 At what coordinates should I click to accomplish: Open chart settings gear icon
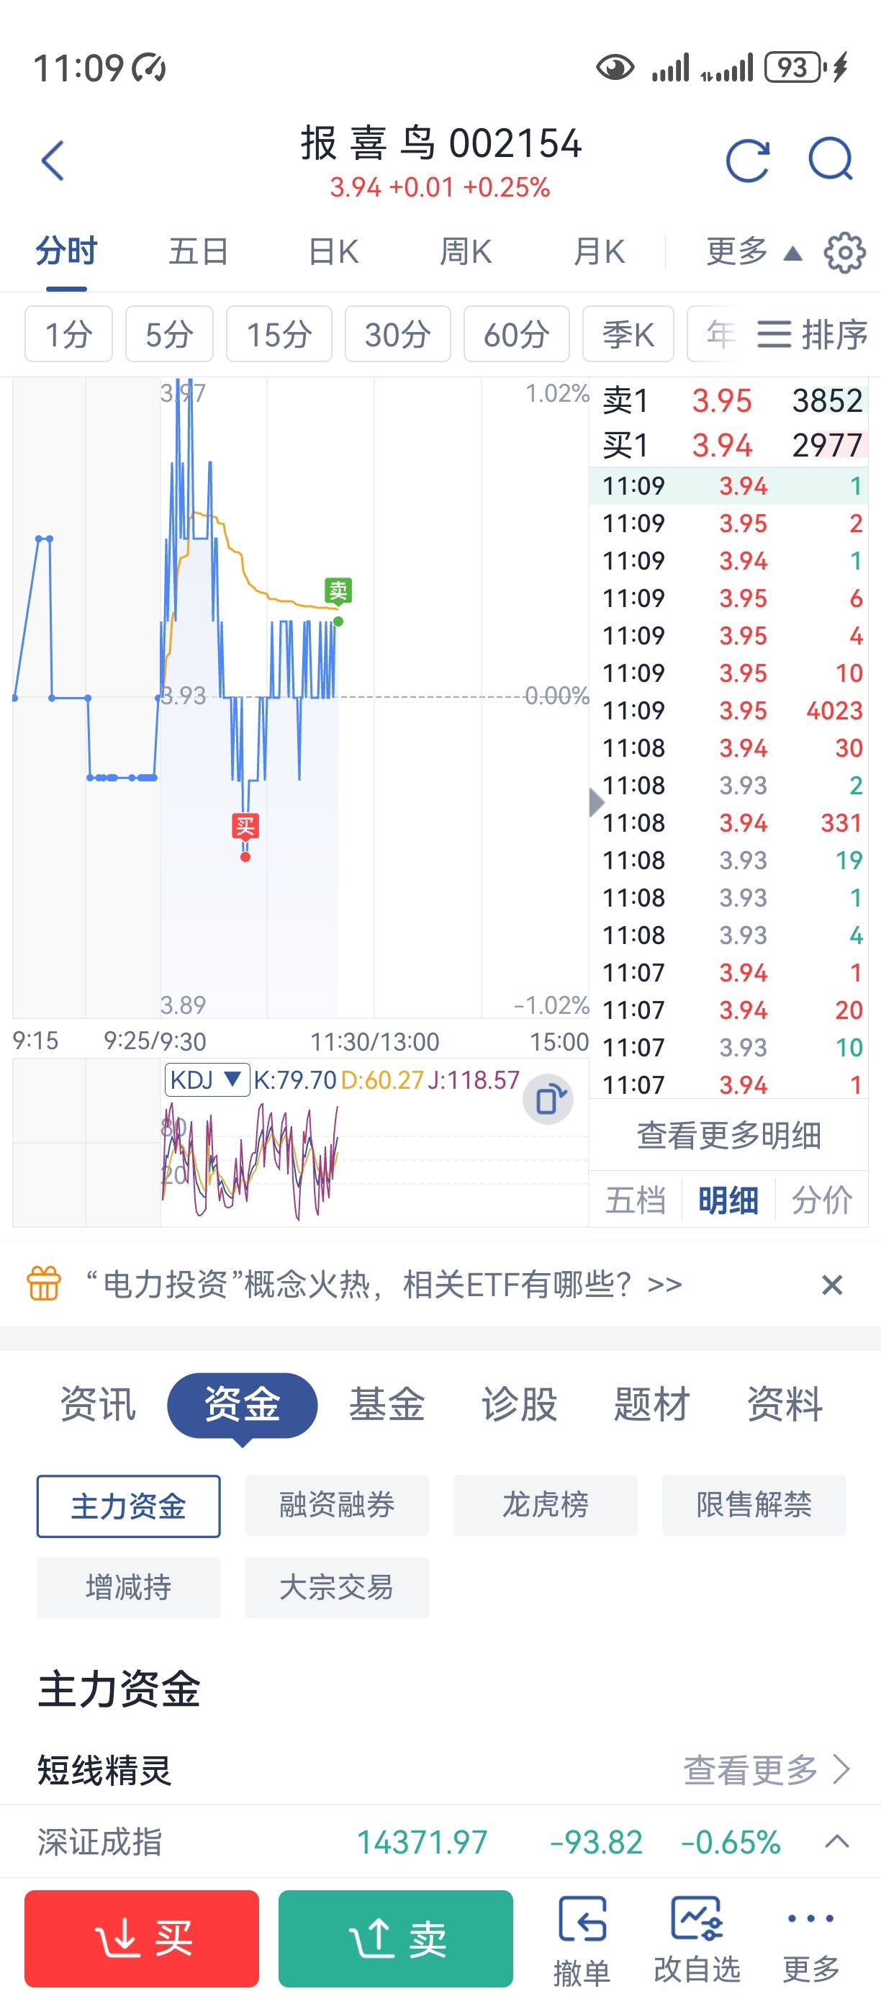pos(844,252)
